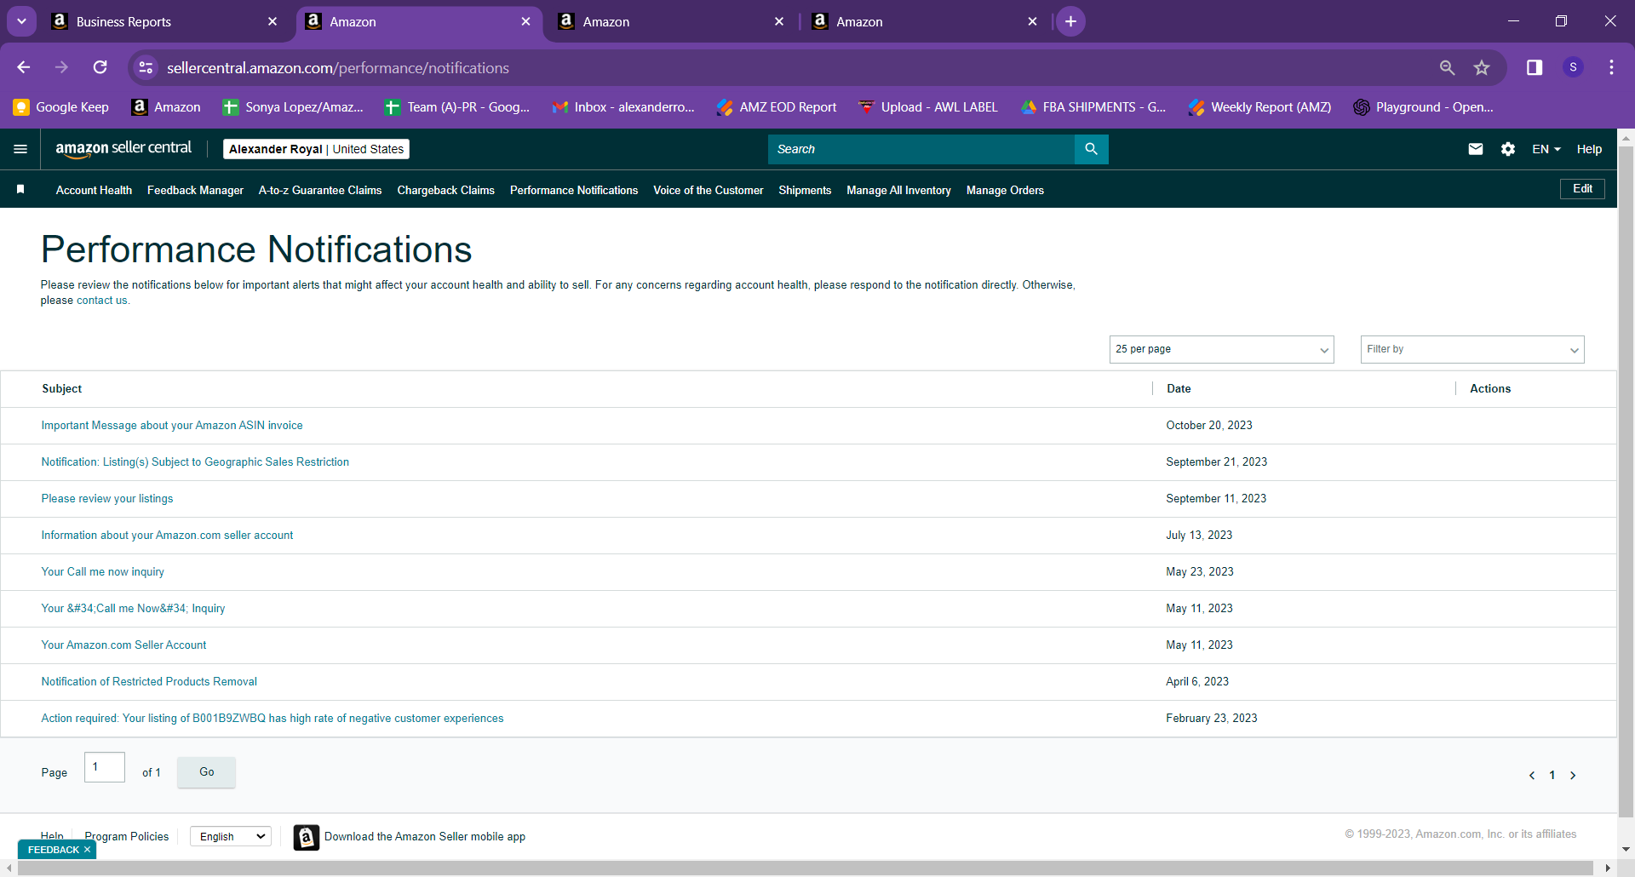This screenshot has height=877, width=1635.
Task: Click the site information icon in address bar
Action: pos(146,67)
